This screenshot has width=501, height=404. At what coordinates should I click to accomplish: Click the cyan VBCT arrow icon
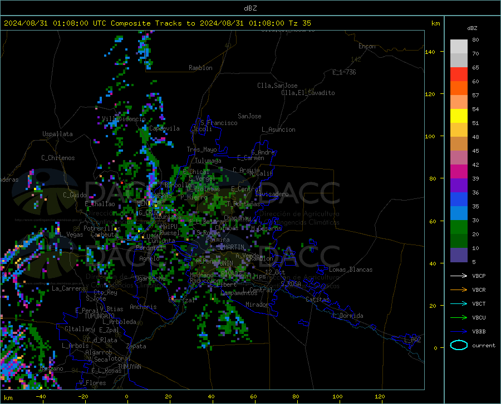point(459,303)
